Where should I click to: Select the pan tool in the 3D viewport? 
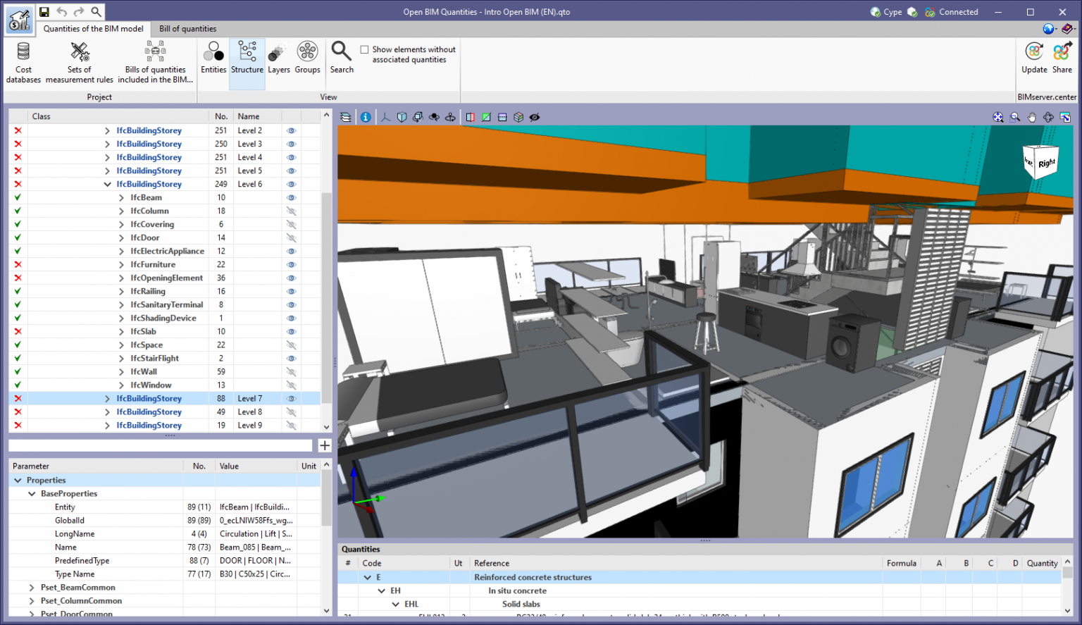[1031, 117]
